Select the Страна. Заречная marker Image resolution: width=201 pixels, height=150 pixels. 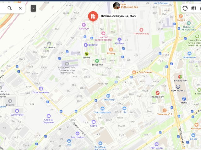point(49,116)
